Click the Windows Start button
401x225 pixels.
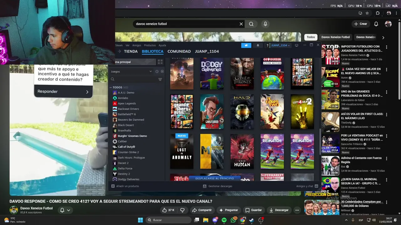(140, 220)
